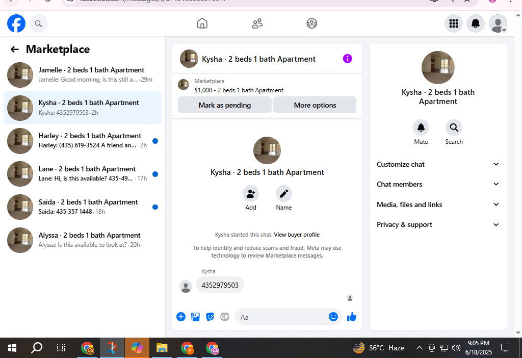Choose a sticker icon
The image size is (522, 358).
(x=210, y=317)
